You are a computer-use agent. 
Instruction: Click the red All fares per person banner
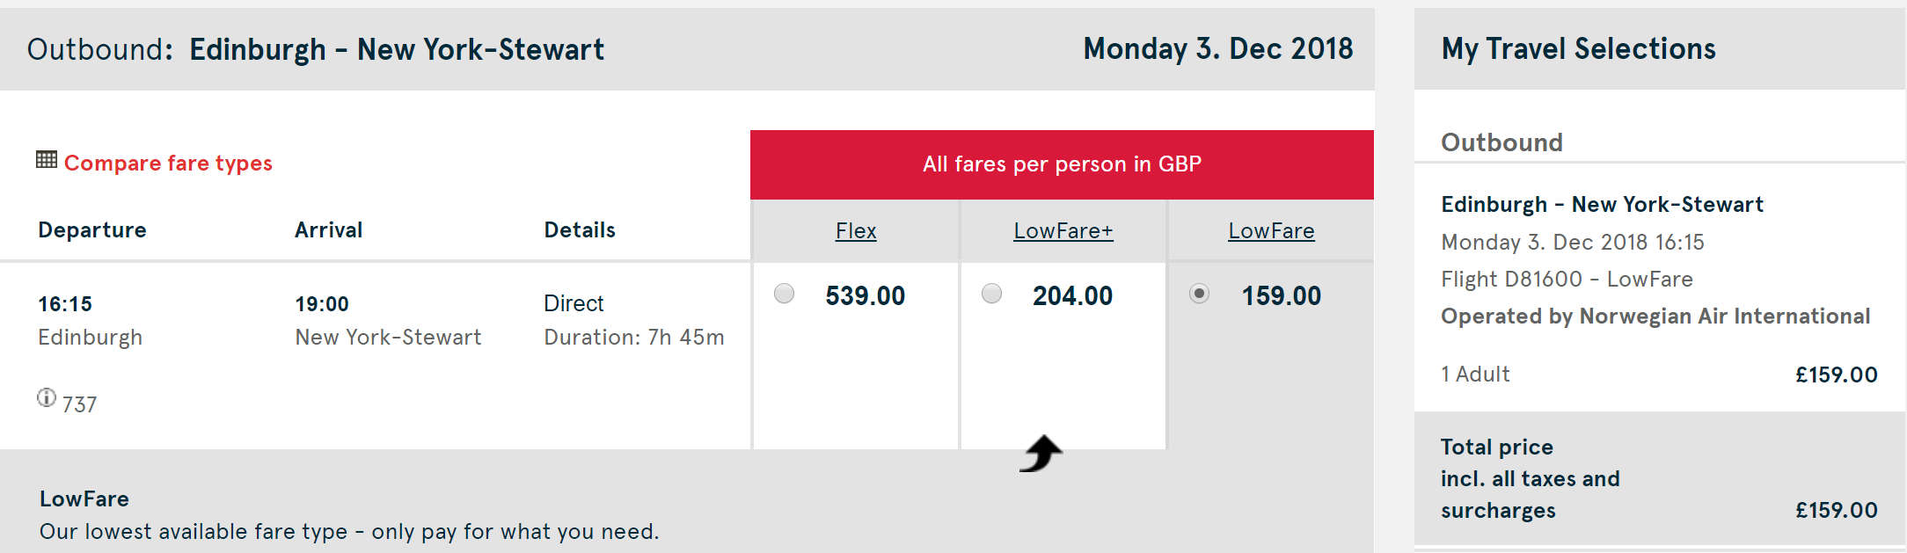pyautogui.click(x=1062, y=164)
